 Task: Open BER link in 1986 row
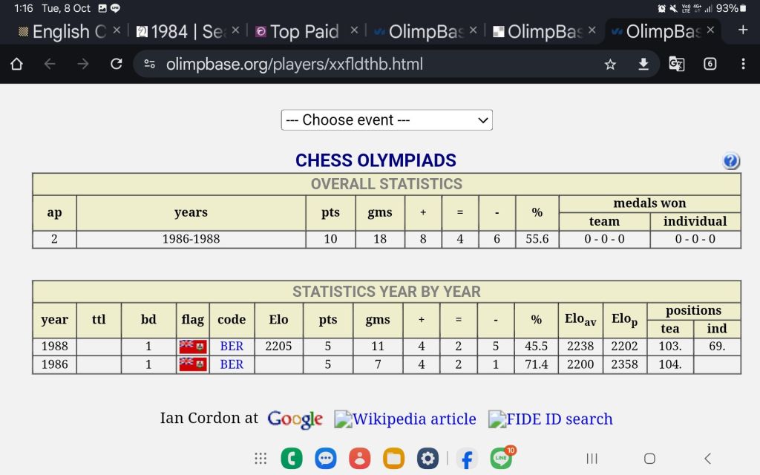pyautogui.click(x=232, y=364)
